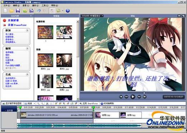Click the Record PowerPoint icon
Viewport: 187px width, 133px height.
pyautogui.click(x=5, y=25)
